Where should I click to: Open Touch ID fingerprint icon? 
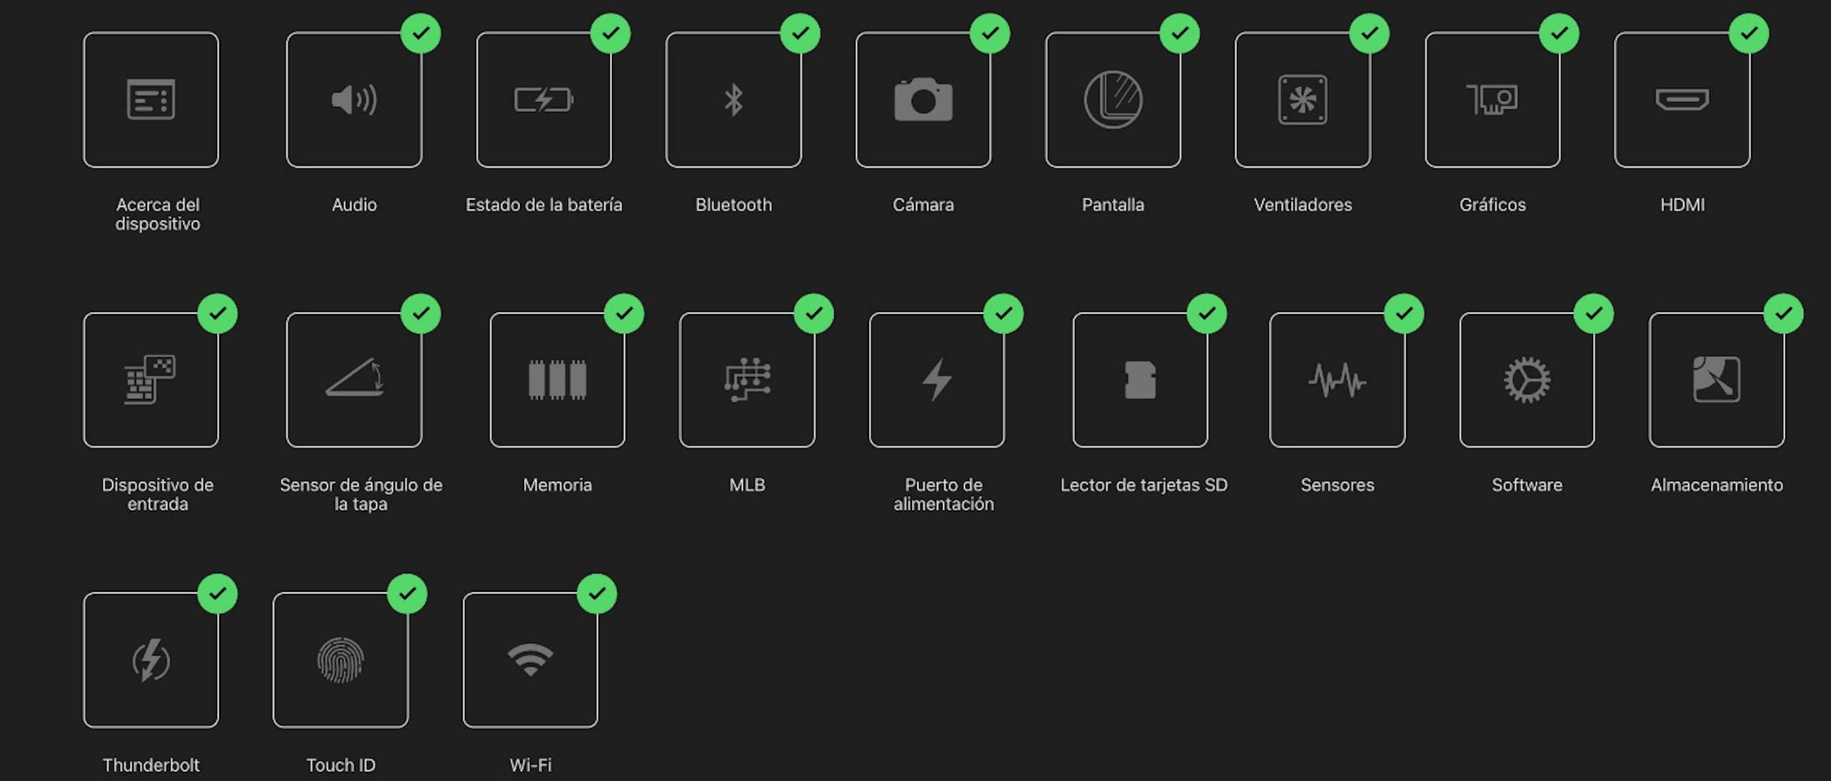tap(341, 660)
